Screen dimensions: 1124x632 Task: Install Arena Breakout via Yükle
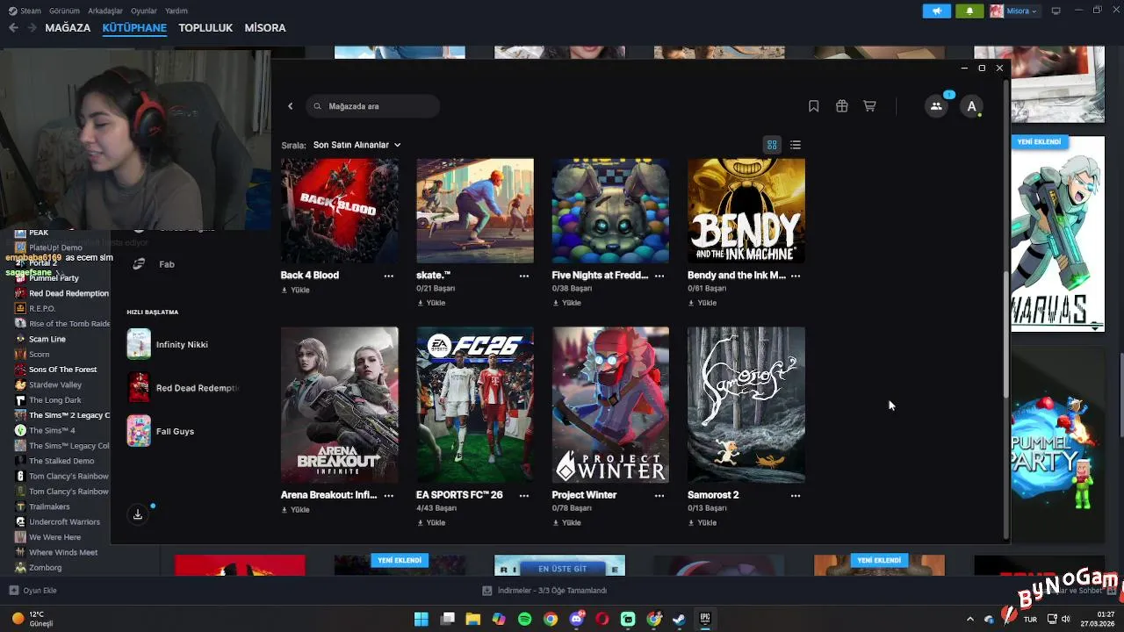tap(295, 510)
